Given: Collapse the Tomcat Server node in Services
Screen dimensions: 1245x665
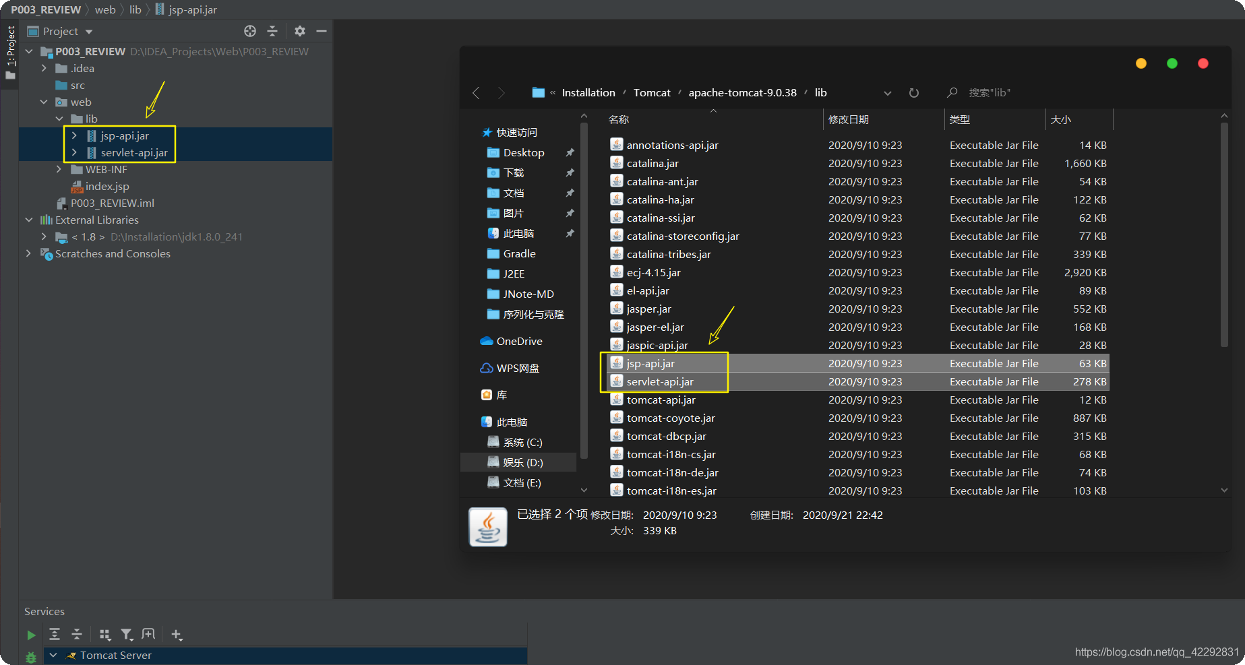Looking at the screenshot, I should click(53, 655).
